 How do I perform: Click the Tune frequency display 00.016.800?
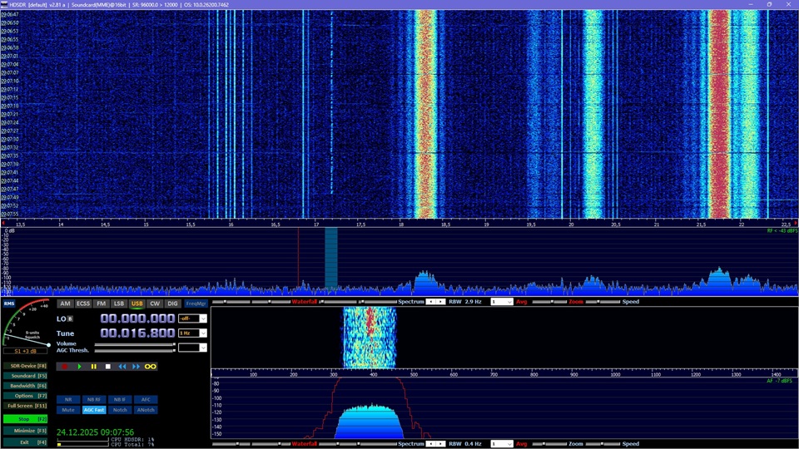[137, 333]
